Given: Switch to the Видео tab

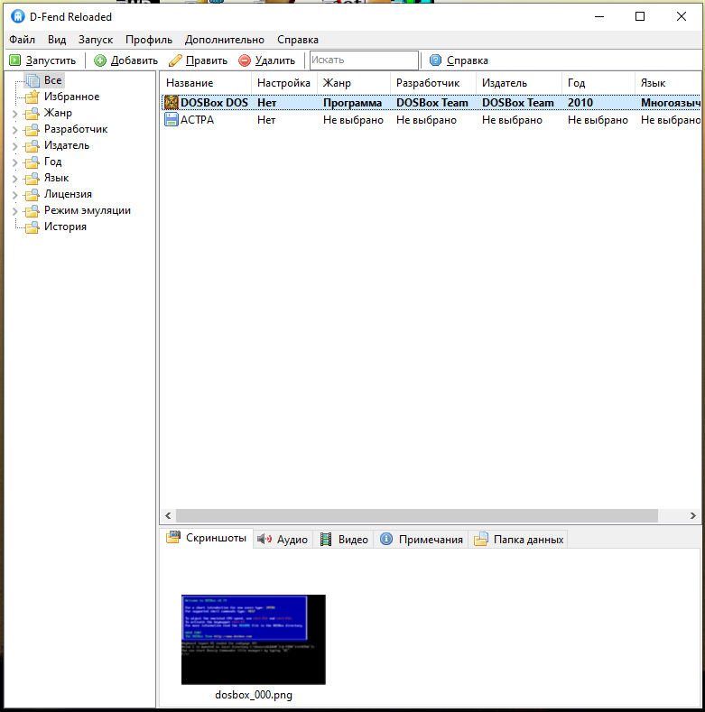Looking at the screenshot, I should tap(343, 540).
